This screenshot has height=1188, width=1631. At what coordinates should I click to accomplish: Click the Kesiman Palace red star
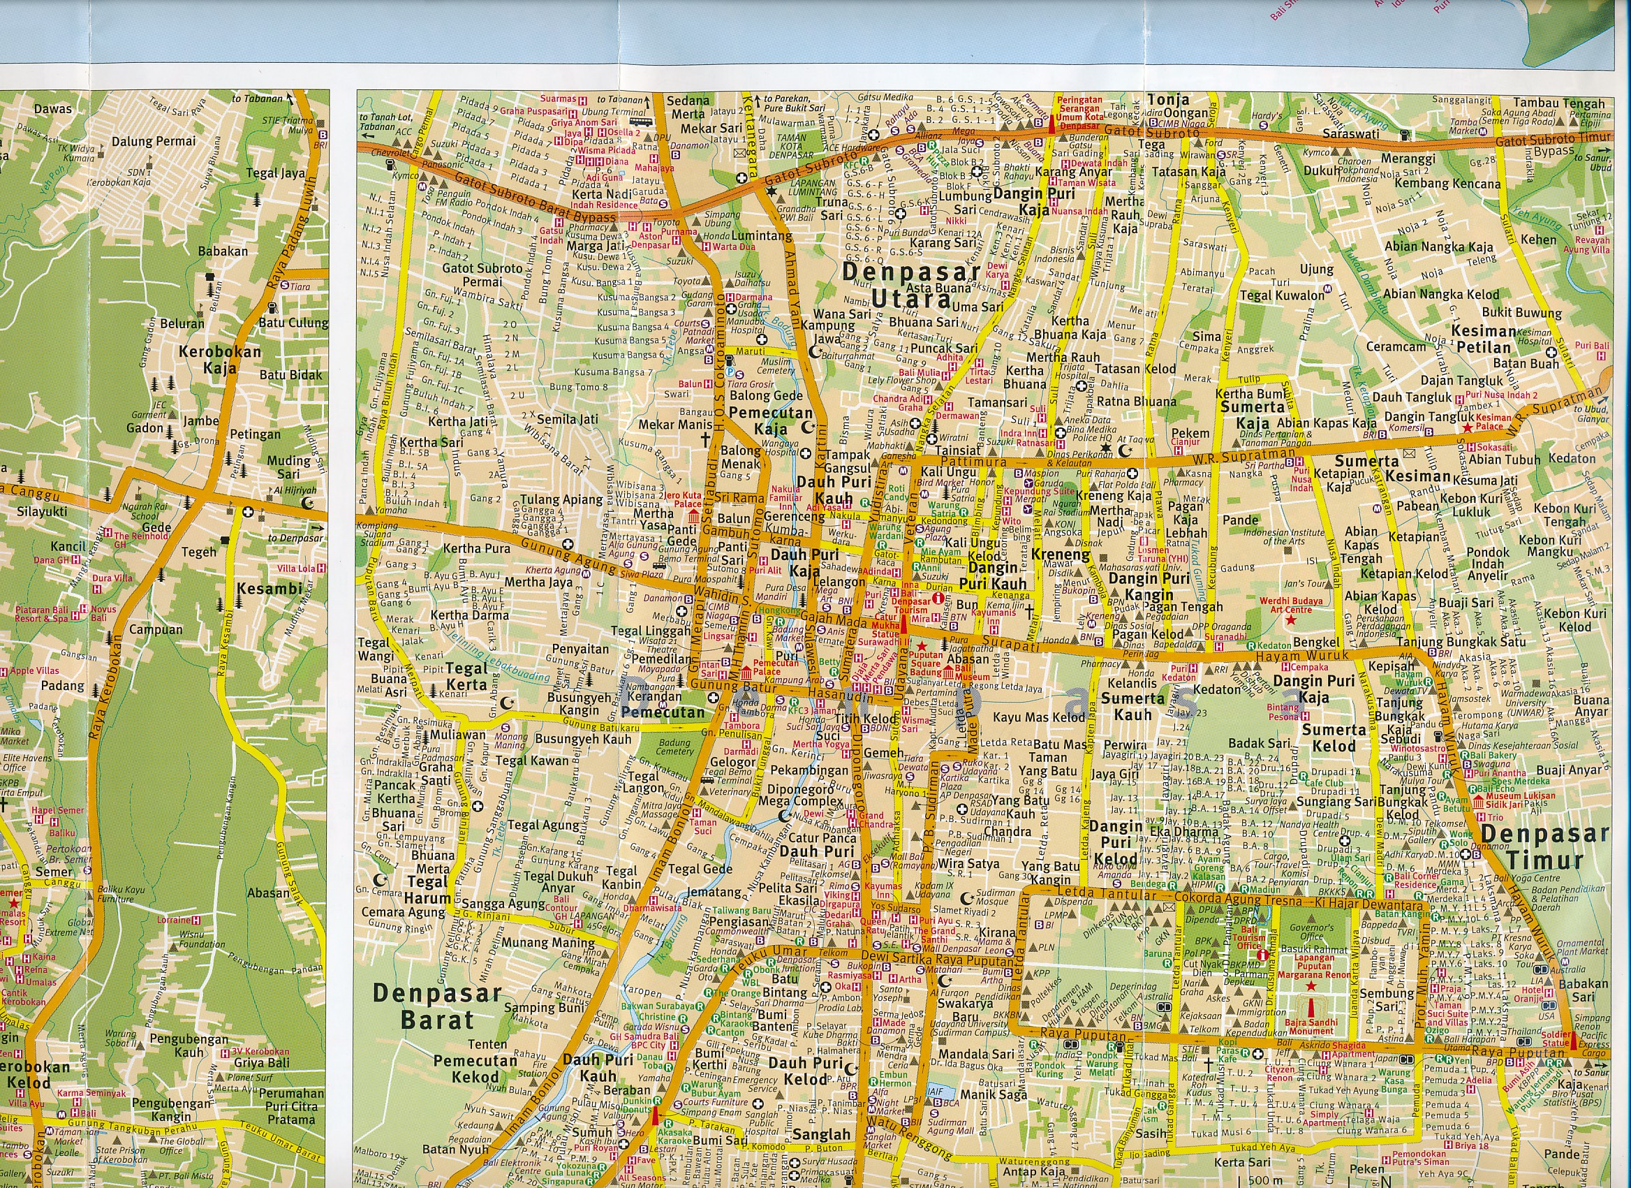pyautogui.click(x=1466, y=427)
